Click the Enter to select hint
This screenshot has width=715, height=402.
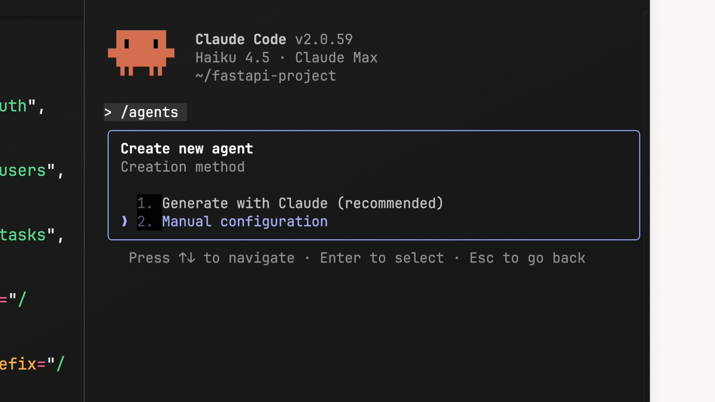[x=382, y=258]
